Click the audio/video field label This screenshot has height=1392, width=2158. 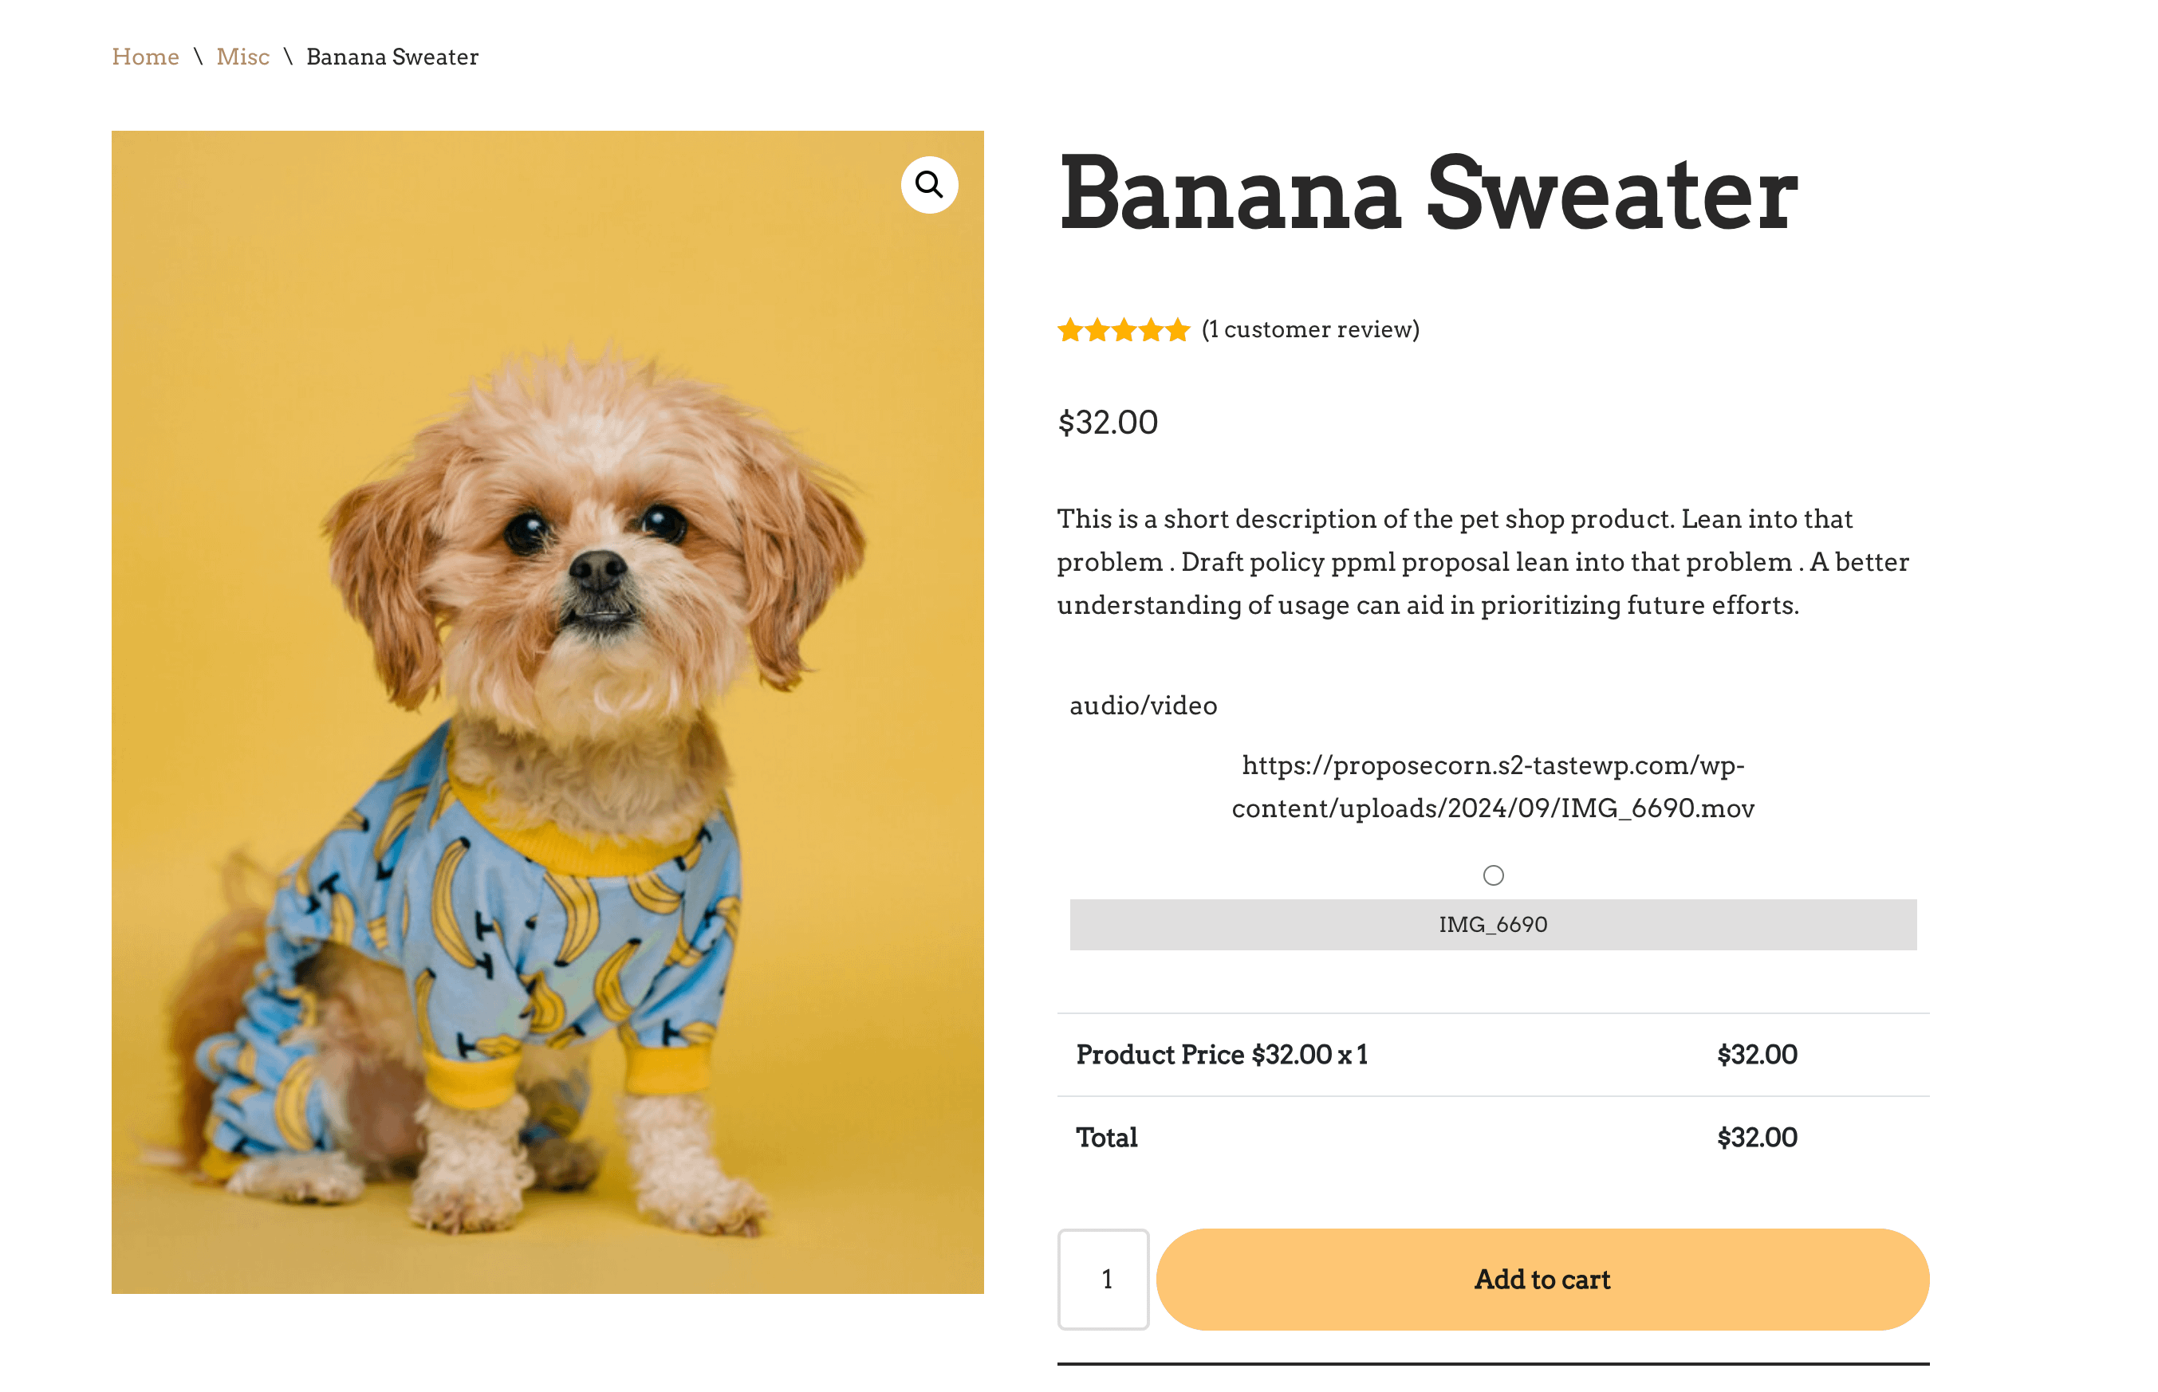coord(1143,706)
